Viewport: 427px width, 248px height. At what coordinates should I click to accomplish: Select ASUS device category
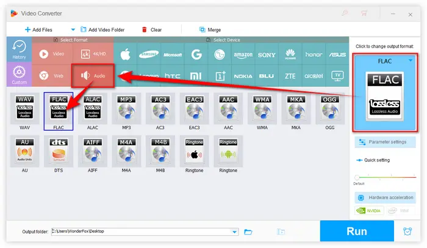point(337,54)
